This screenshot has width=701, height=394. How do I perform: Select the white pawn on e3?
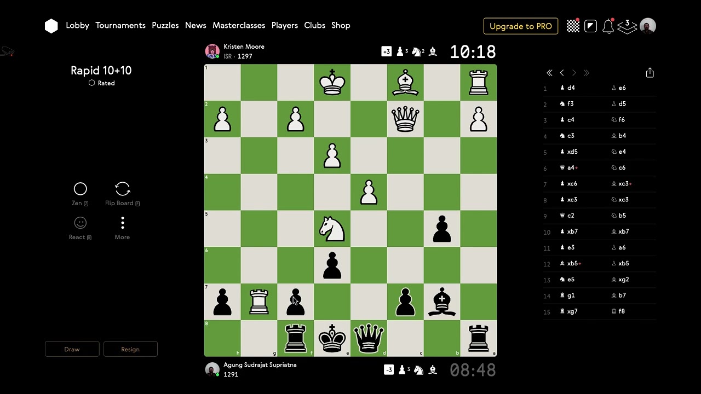(x=332, y=156)
